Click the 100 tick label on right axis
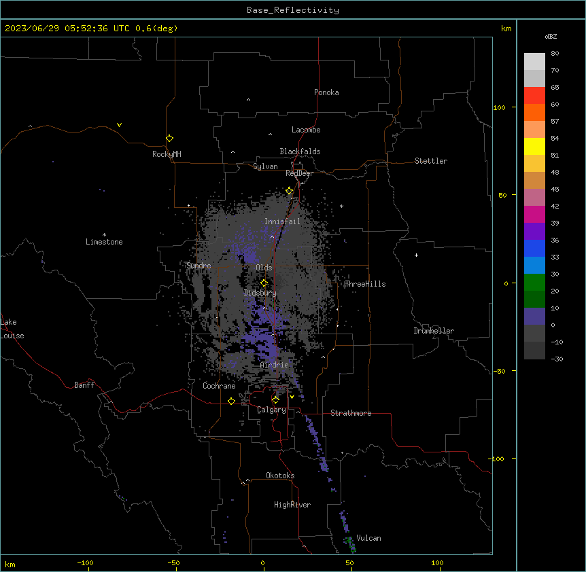586x572 pixels. [x=499, y=107]
